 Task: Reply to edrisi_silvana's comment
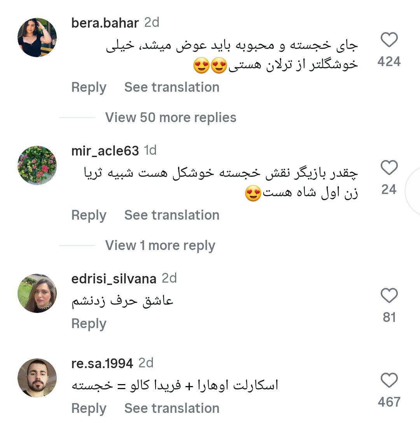click(89, 324)
